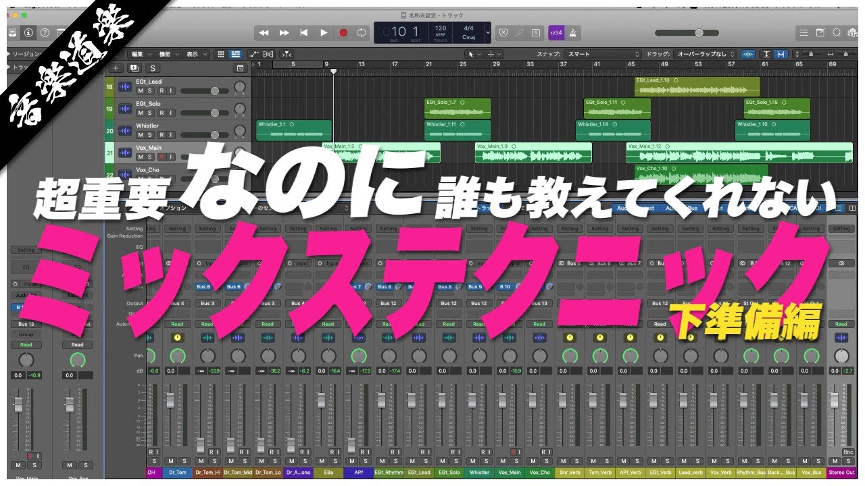Select the Stereo Out channel name label
Viewport: 865px width, 486px height.
point(841,473)
